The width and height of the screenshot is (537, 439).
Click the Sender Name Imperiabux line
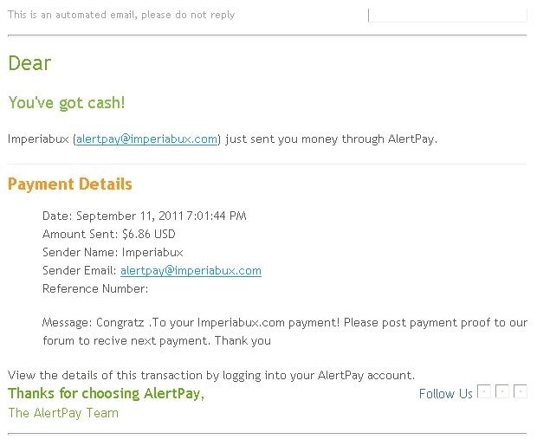click(x=113, y=252)
